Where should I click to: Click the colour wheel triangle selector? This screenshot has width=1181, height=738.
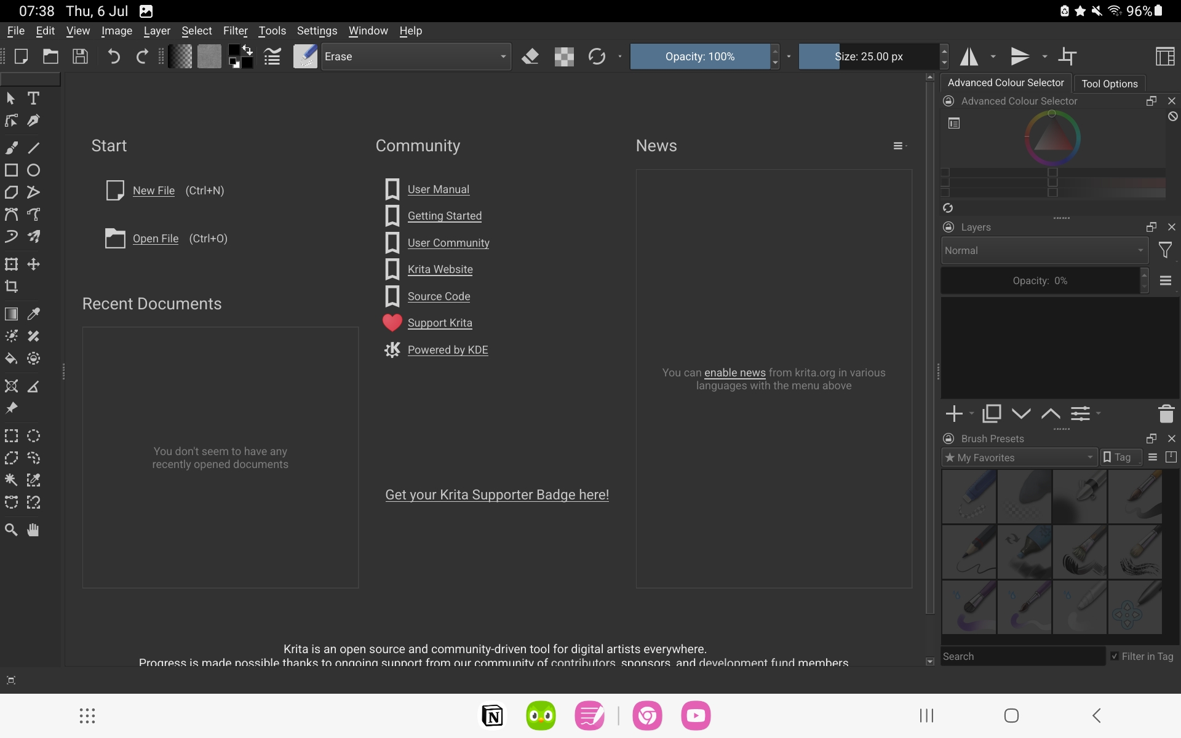click(x=1052, y=138)
